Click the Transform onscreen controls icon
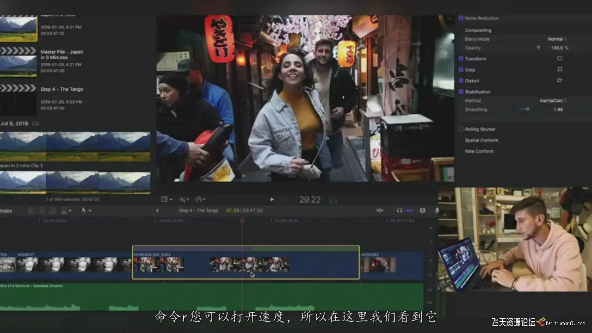592x333 pixels. click(560, 59)
